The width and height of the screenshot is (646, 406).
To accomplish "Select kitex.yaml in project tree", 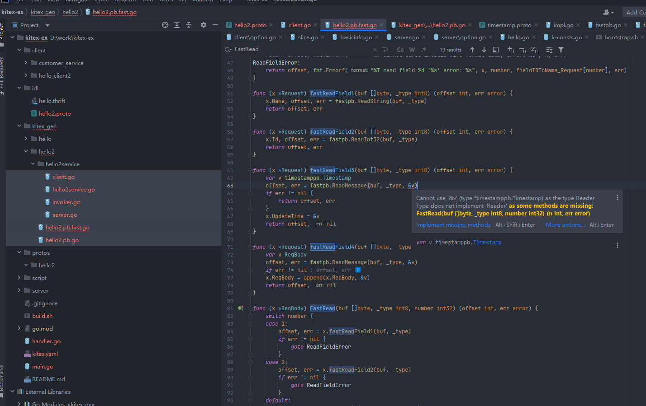I will point(45,354).
